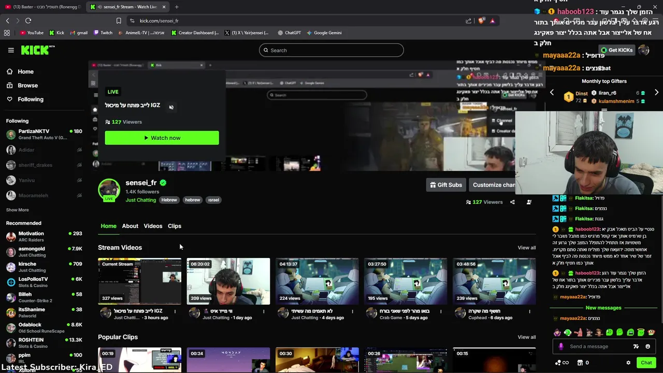
Task: Reload the browser page
Action: click(28, 21)
